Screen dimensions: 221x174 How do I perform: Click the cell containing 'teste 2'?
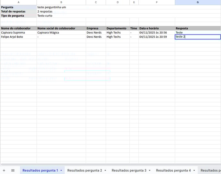pos(198,37)
